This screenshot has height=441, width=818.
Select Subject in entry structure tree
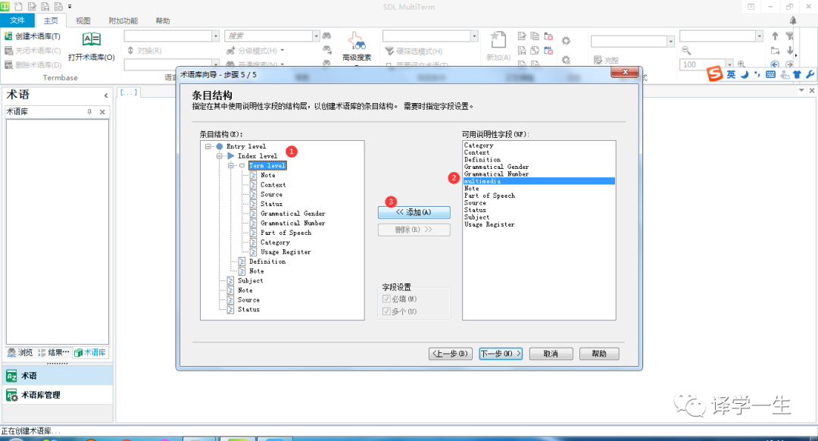(251, 281)
